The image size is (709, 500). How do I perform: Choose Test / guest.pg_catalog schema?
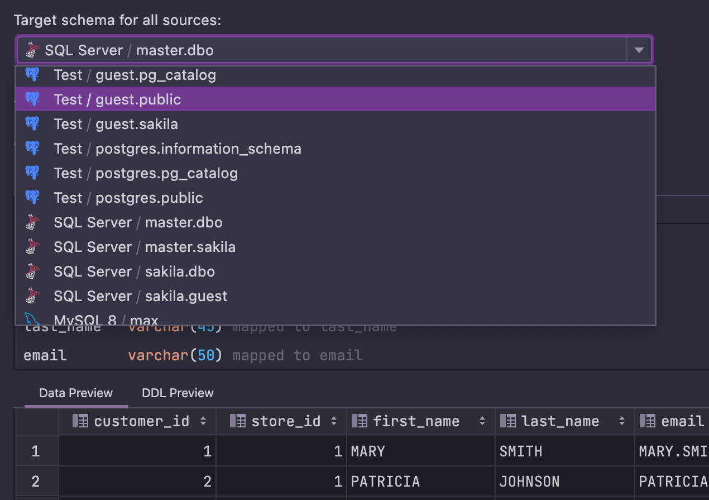click(135, 75)
